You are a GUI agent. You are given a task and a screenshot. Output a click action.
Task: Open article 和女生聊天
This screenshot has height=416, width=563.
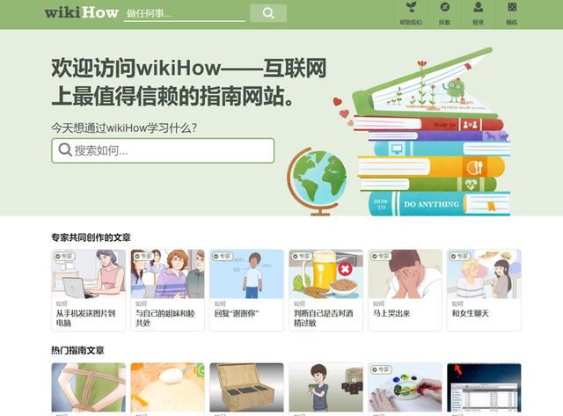[x=471, y=313]
